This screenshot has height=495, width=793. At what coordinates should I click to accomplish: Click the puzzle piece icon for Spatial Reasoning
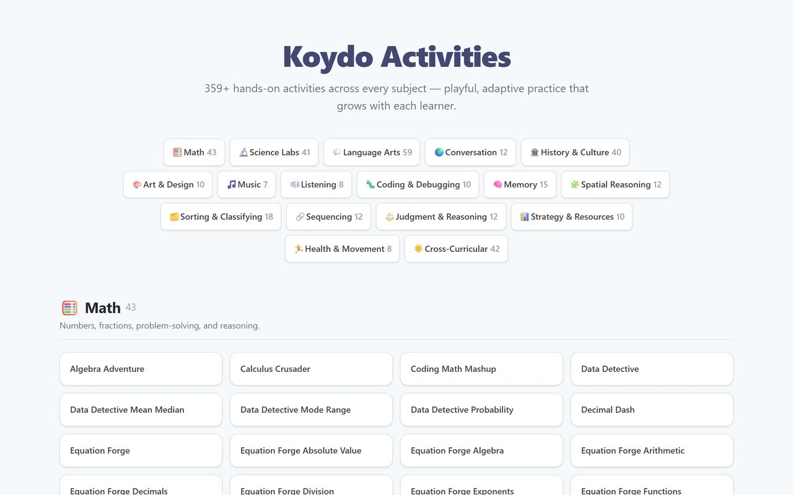point(575,184)
